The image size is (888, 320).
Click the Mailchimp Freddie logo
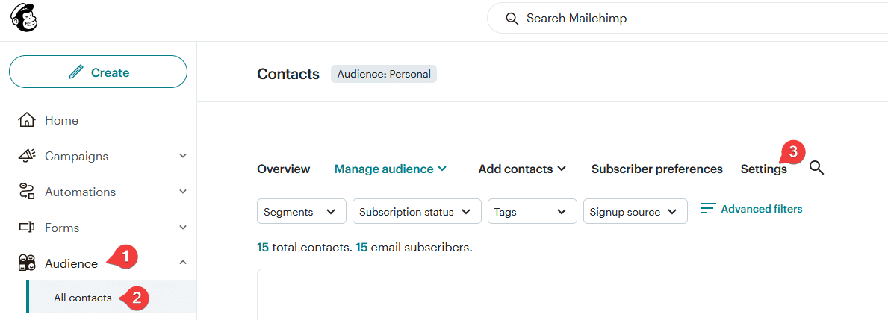point(24,19)
